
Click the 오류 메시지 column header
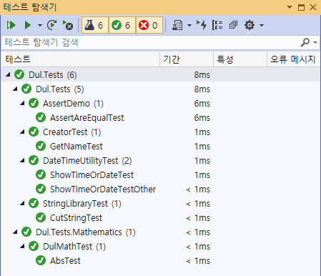[x=293, y=59]
